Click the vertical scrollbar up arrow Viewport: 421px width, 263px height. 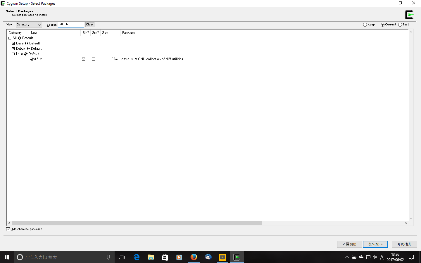pos(411,32)
